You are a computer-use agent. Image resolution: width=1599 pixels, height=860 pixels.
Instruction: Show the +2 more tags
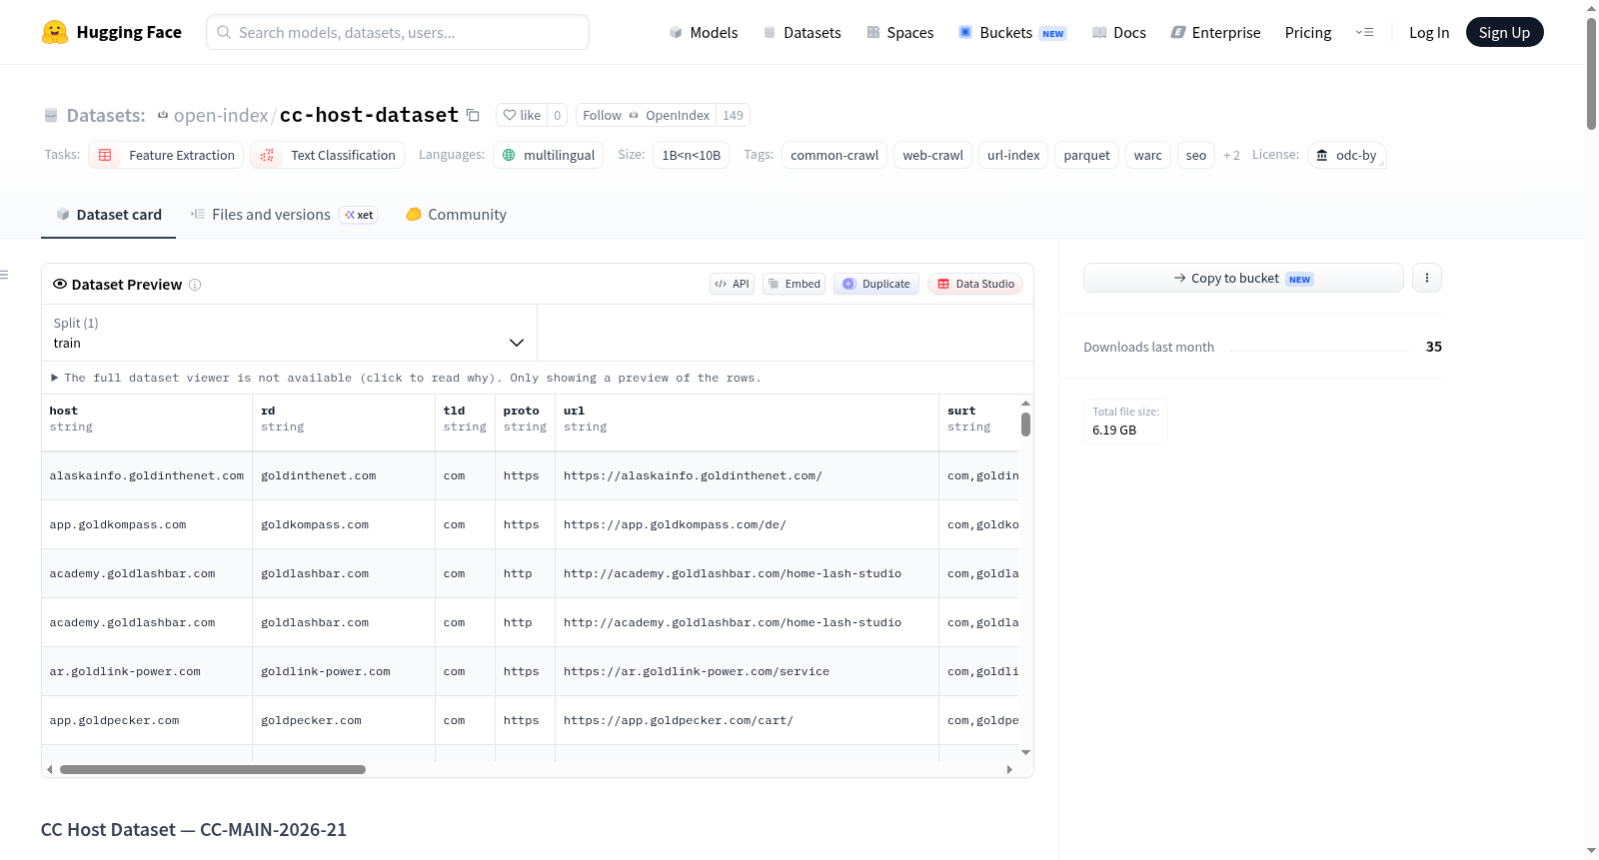[x=1231, y=155]
